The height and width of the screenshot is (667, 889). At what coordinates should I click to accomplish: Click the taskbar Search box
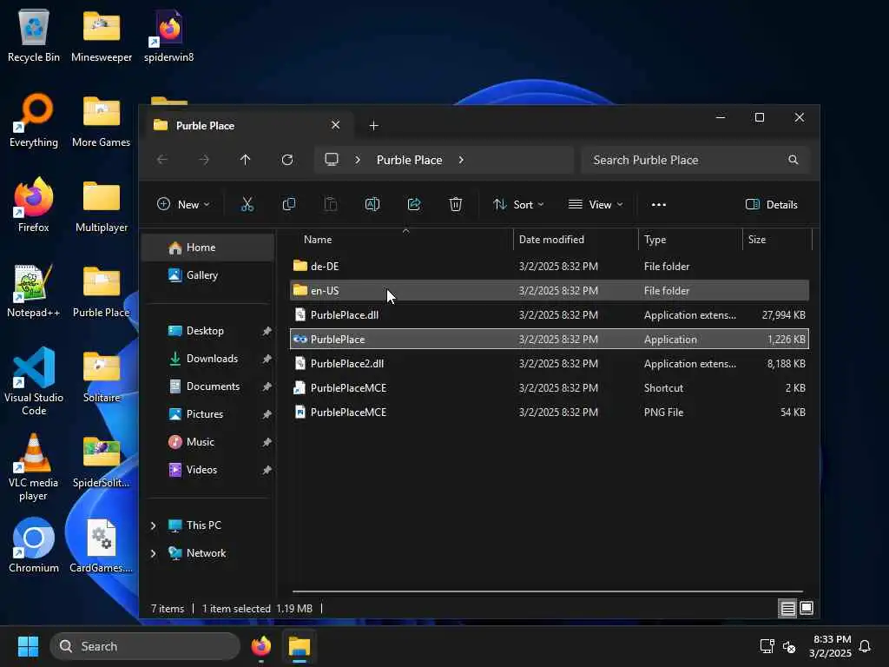pos(145,646)
